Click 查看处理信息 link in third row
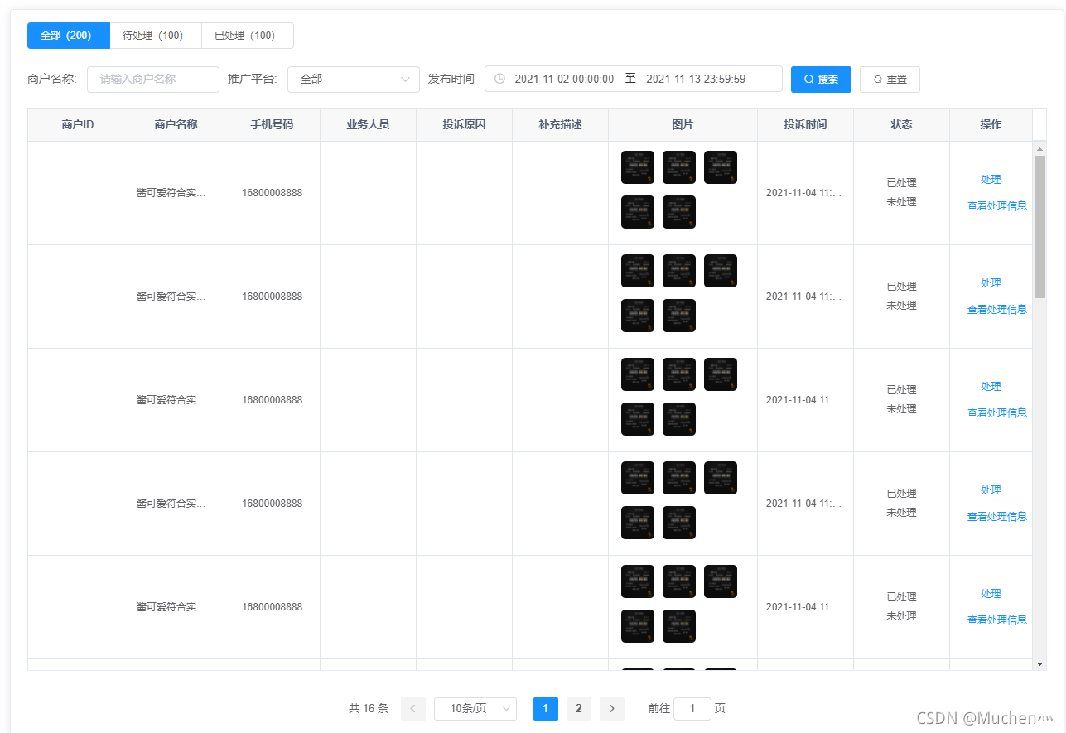This screenshot has width=1066, height=733. click(996, 413)
